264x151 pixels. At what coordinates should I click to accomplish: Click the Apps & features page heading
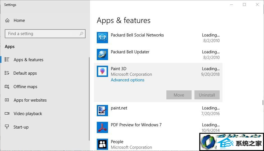pyautogui.click(x=123, y=20)
